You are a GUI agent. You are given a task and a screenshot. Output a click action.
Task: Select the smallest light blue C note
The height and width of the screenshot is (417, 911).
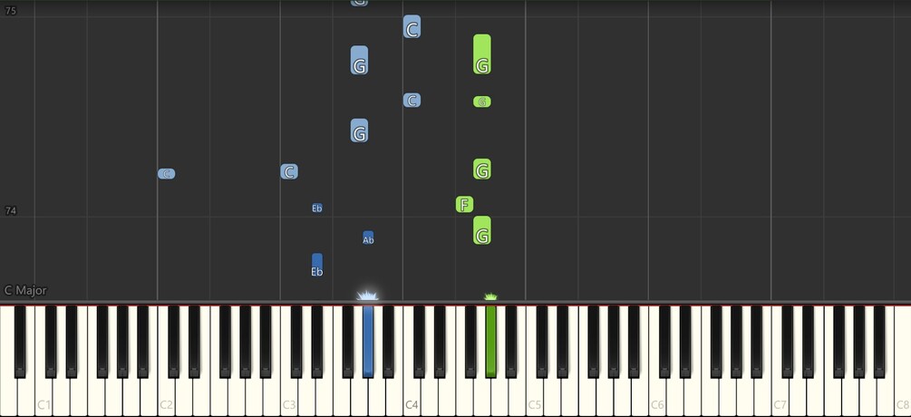166,174
